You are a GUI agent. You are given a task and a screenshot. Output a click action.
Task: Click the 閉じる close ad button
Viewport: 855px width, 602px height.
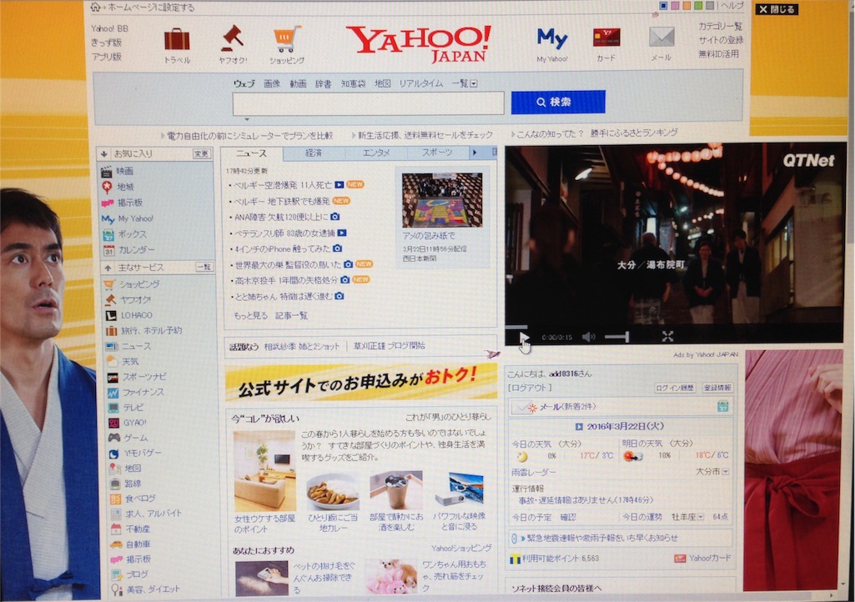click(777, 9)
